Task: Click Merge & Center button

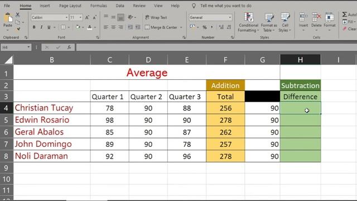Action: pyautogui.click(x=161, y=27)
